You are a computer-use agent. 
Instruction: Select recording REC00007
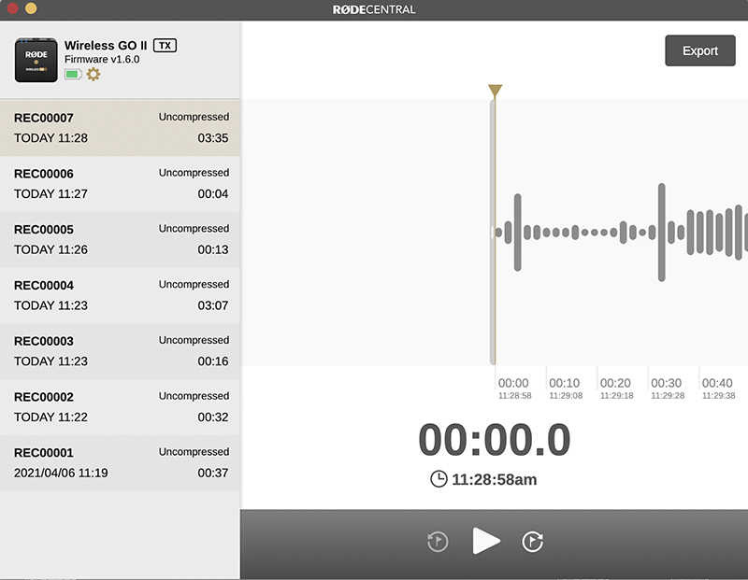click(x=121, y=128)
